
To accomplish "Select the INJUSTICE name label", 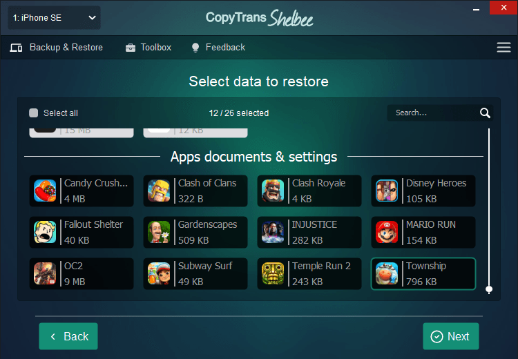I will click(314, 224).
